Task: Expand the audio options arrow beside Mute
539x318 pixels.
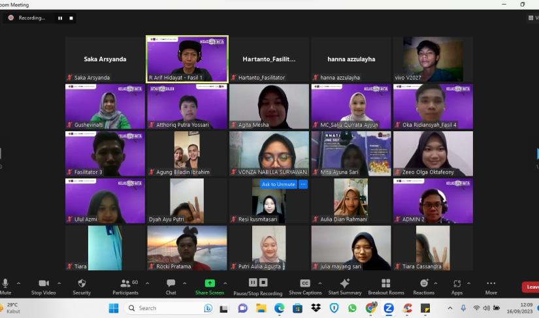Action: 18,283
